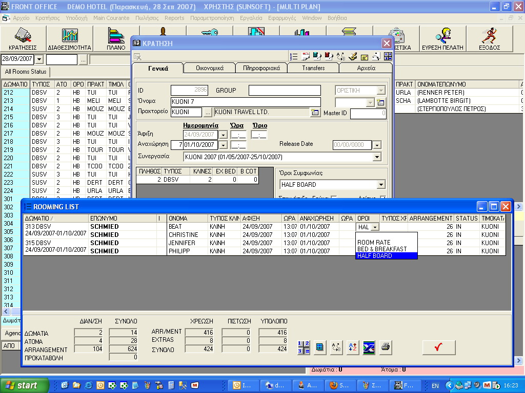Open the ΔΙΑΘΕΣΙΜΟΤΗΤΑ availability chart
The image size is (525, 393).
click(69, 39)
